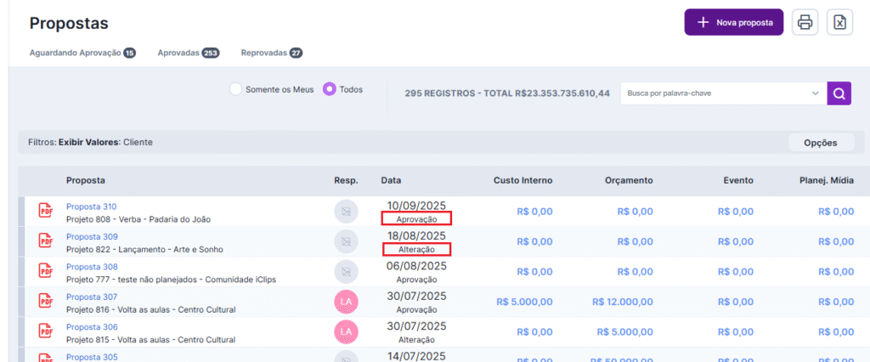Image resolution: width=870 pixels, height=362 pixels.
Task: Export list via Excel icon
Action: 839,23
